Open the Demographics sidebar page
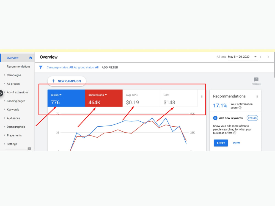Image resolution: width=275 pixels, height=206 pixels. pyautogui.click(x=16, y=127)
